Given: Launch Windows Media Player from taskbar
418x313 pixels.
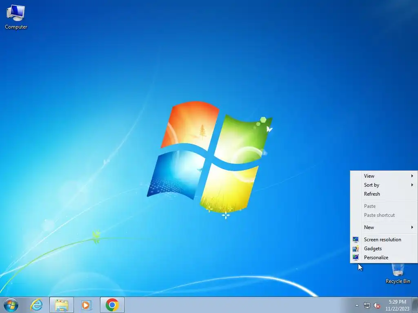Looking at the screenshot, I should click(x=87, y=305).
